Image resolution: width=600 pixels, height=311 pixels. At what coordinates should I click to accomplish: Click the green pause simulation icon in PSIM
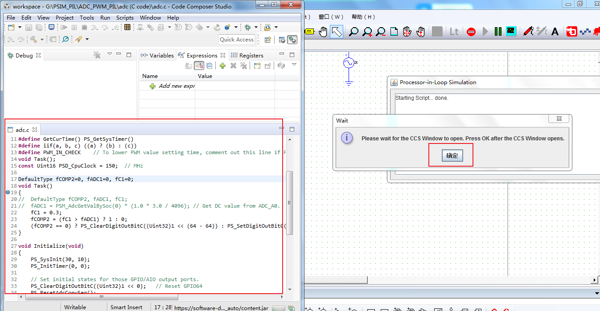498,32
